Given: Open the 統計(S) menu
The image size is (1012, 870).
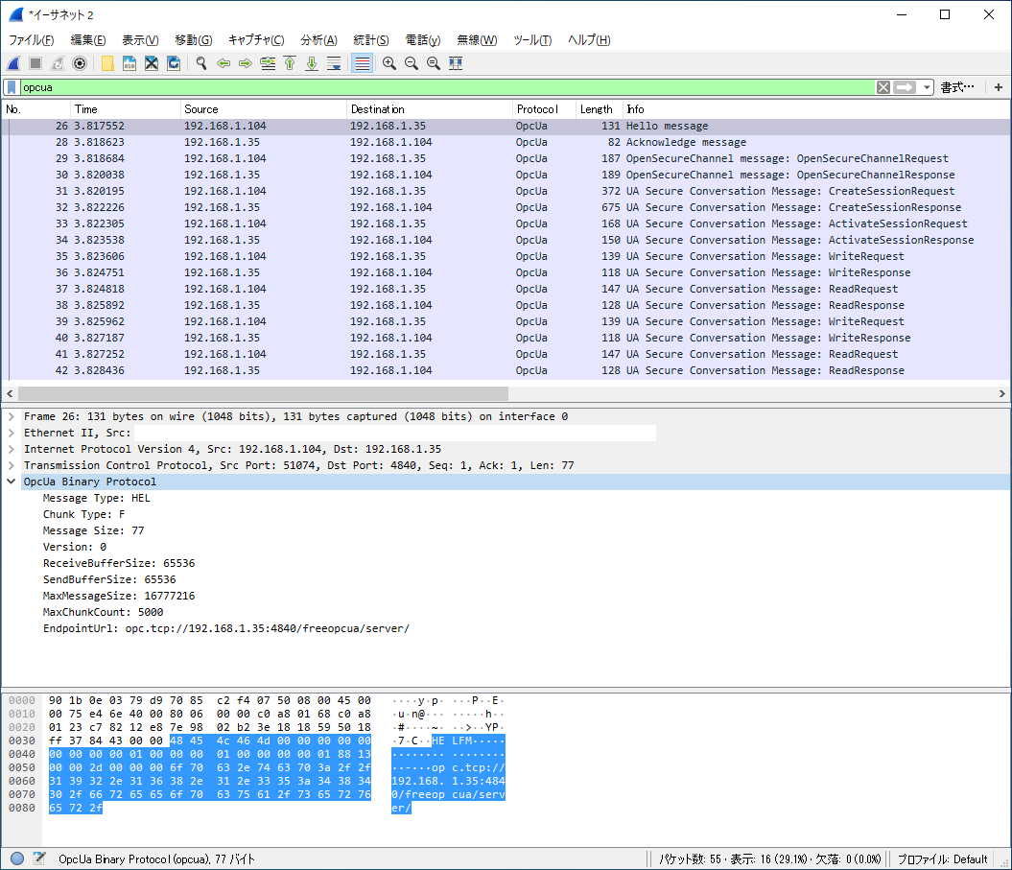Looking at the screenshot, I should (x=371, y=40).
